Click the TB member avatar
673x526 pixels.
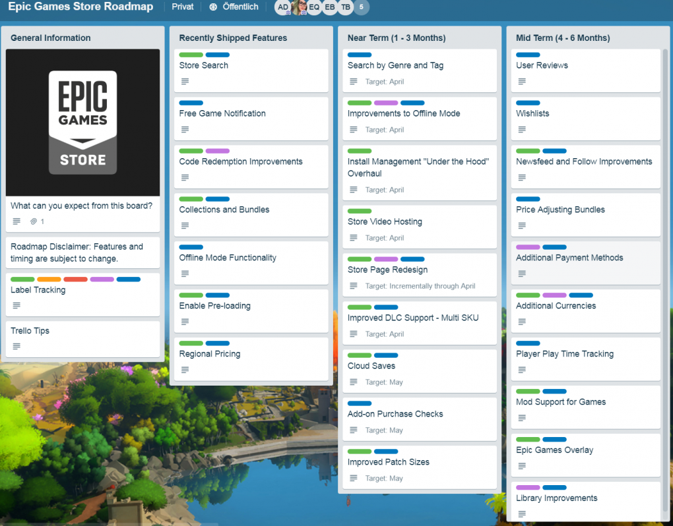point(346,7)
